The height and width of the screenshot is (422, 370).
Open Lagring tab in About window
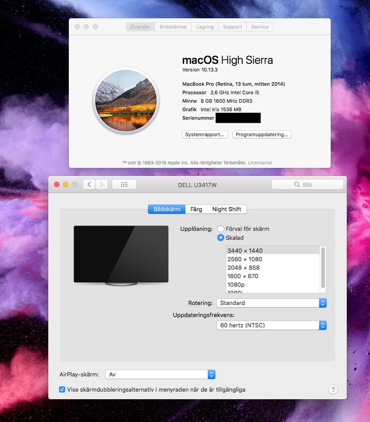coord(205,27)
